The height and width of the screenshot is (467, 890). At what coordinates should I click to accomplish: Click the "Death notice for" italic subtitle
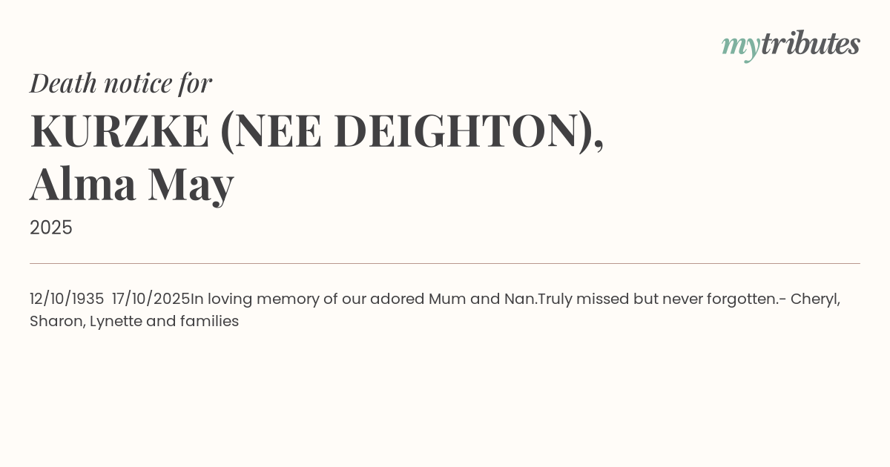coord(121,83)
